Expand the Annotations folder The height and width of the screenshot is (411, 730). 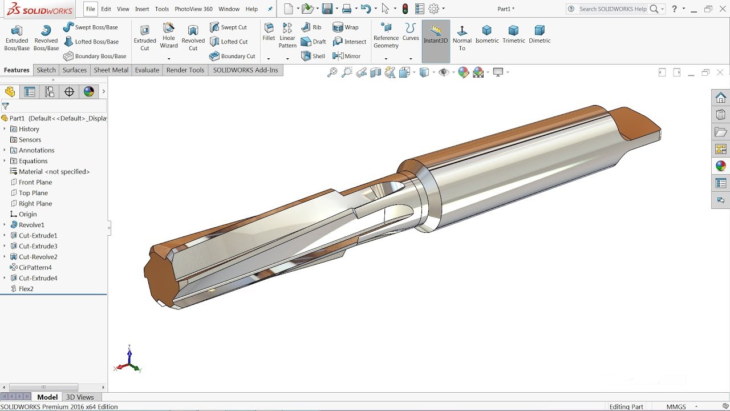coord(5,150)
